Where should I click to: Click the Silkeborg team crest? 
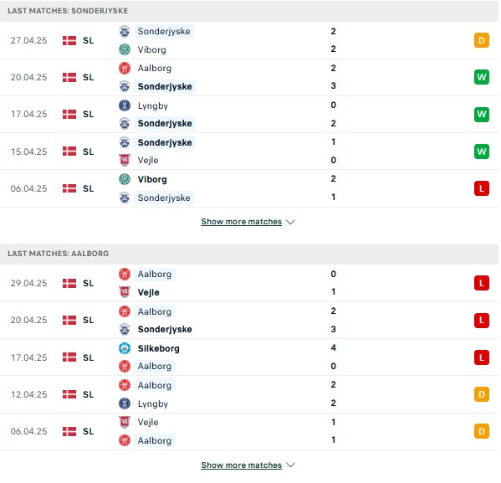(125, 348)
